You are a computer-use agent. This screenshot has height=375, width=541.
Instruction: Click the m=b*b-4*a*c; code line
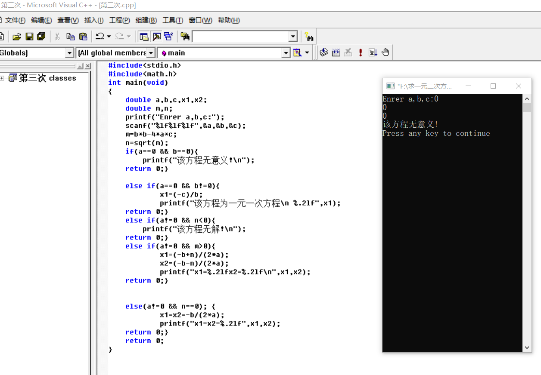click(x=151, y=134)
